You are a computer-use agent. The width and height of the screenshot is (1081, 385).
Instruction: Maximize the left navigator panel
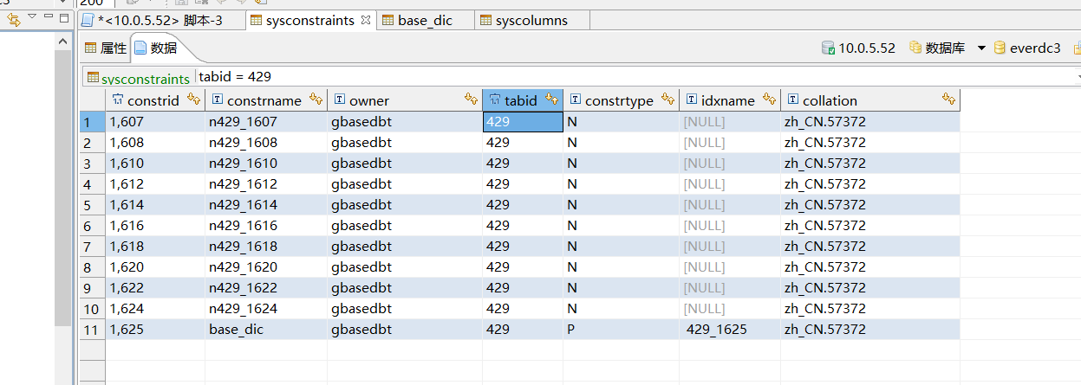coord(64,16)
